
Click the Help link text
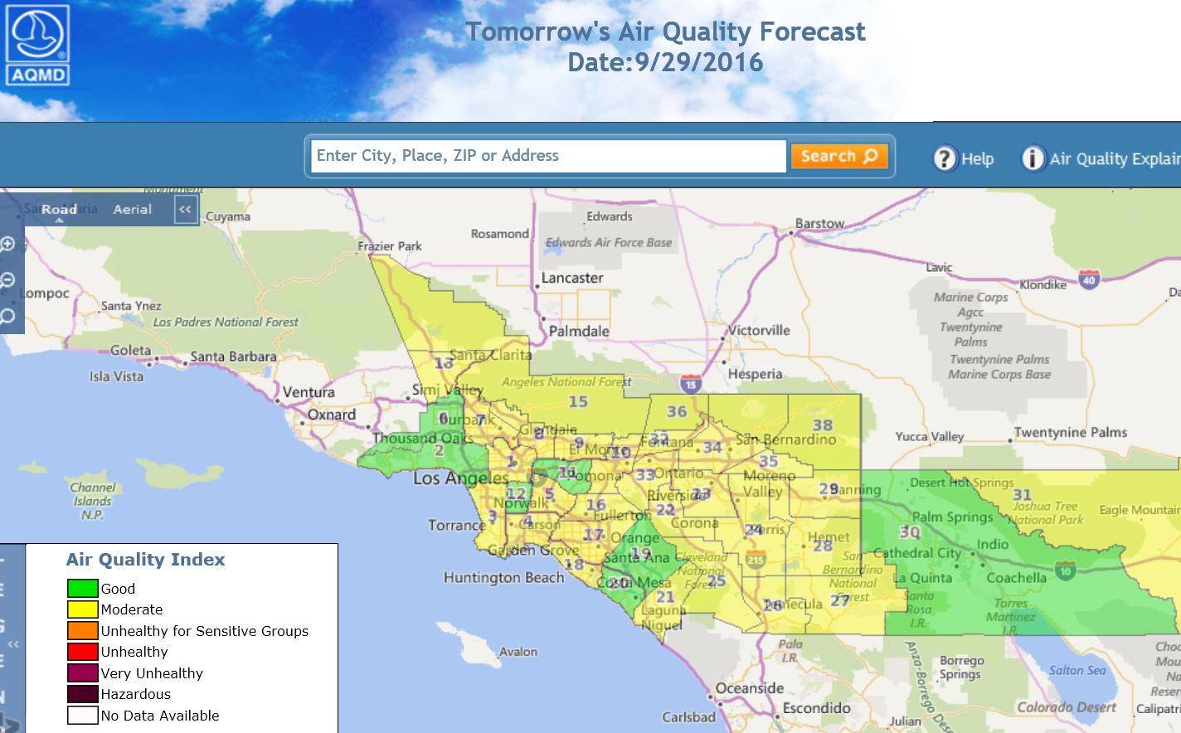point(978,159)
